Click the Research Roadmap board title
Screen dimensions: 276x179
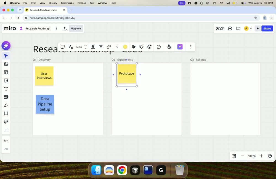point(38,28)
